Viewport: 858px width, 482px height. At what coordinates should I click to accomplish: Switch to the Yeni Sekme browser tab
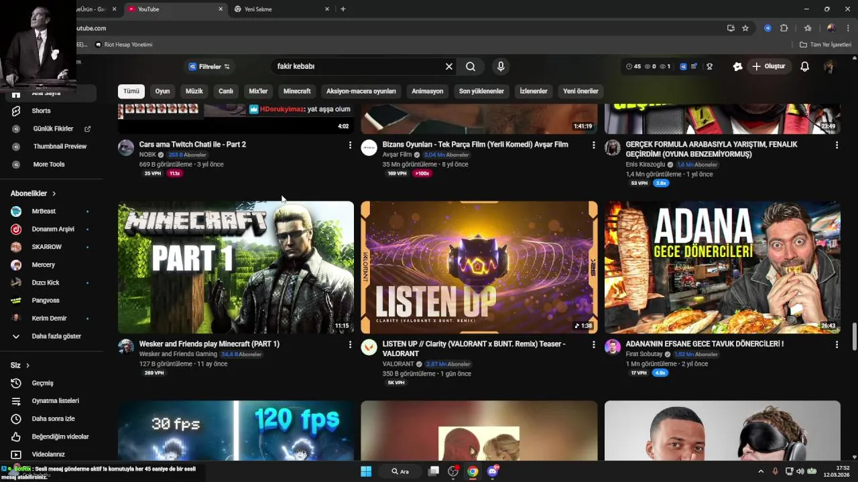click(x=282, y=9)
